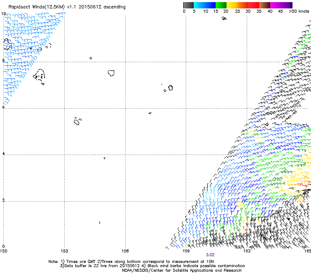Screen dimensions: 311x273
Task: Click the longitude label '159'
Action: pos(186,251)
